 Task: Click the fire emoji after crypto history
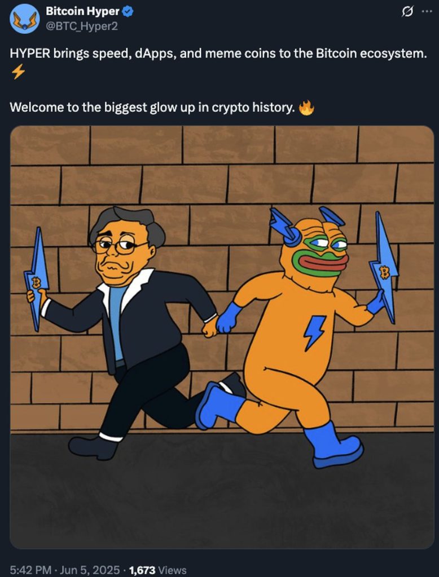[306, 108]
